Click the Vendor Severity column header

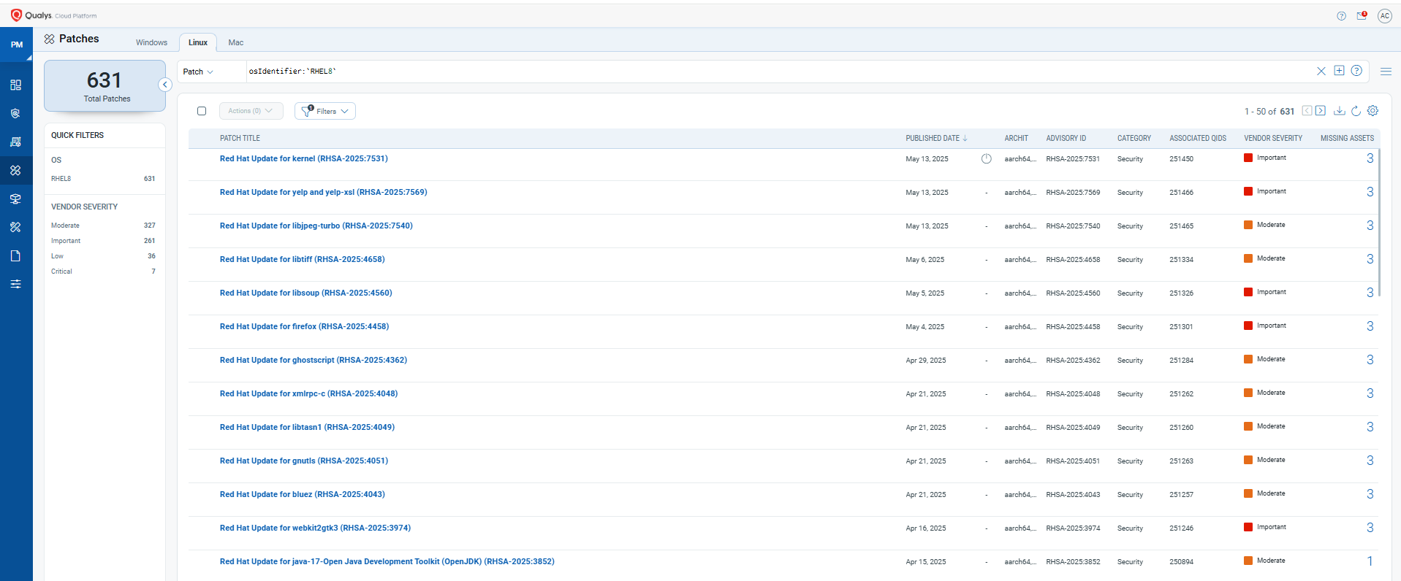point(1273,138)
